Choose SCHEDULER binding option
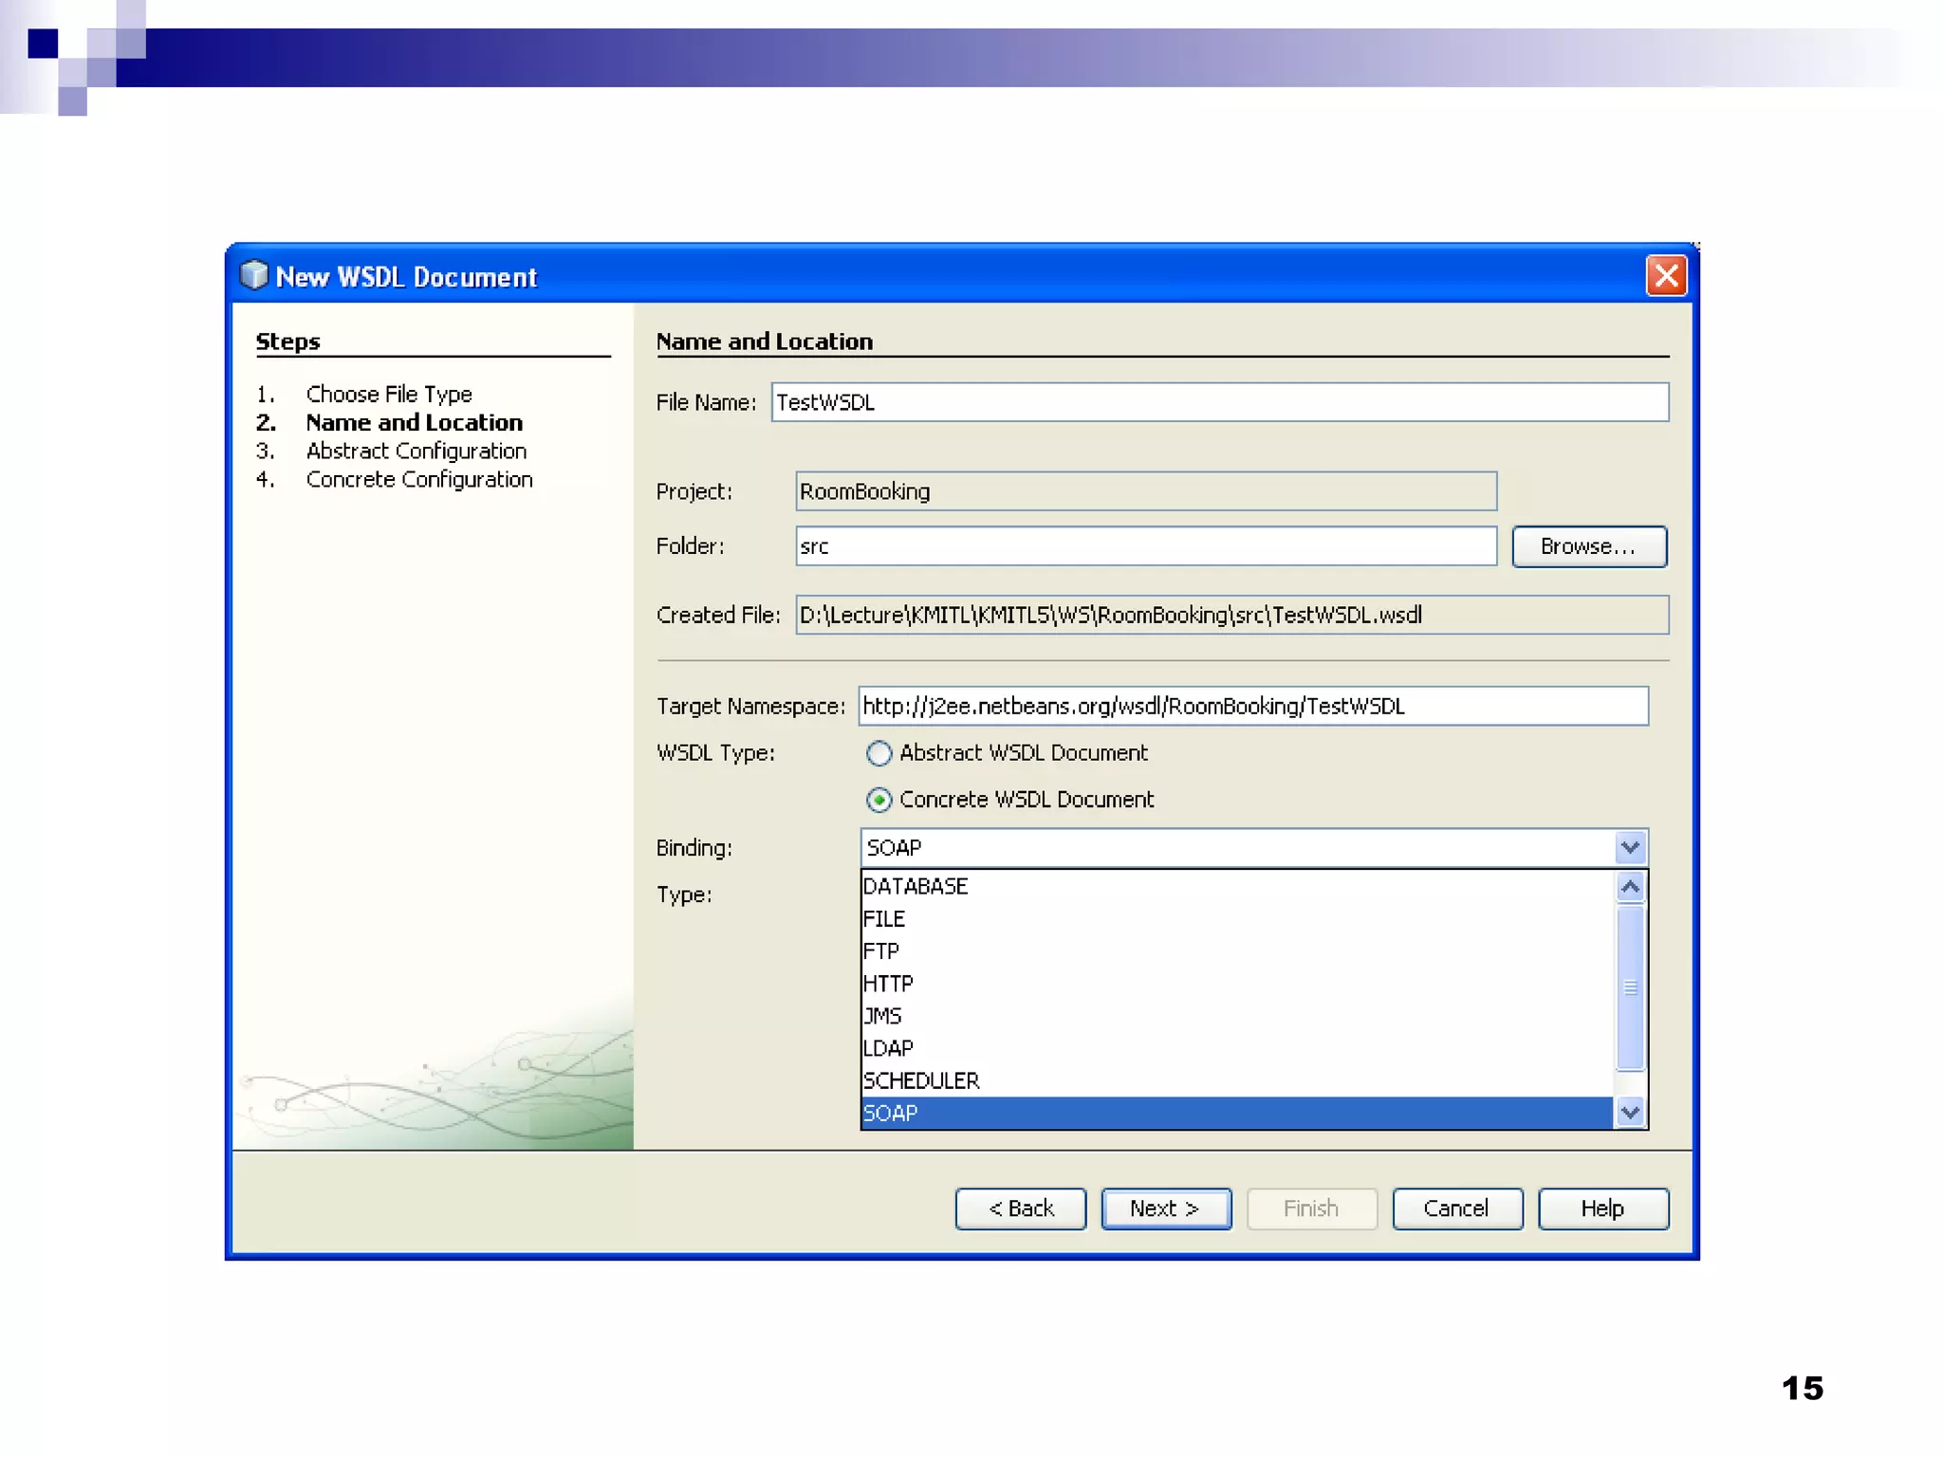 coord(921,1080)
